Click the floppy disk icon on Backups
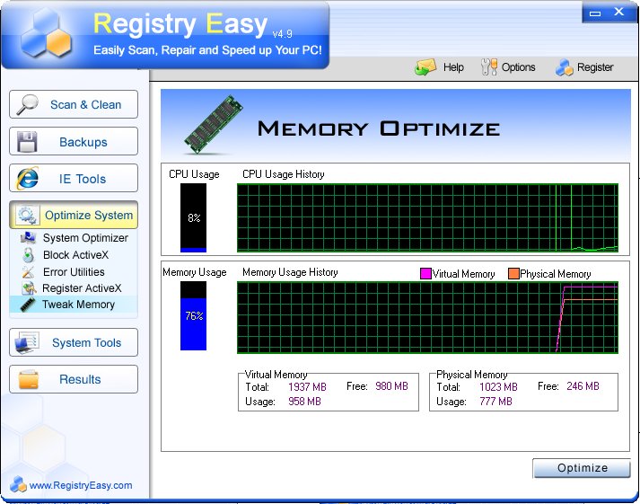Viewport: 640px width, 504px height. (x=27, y=142)
